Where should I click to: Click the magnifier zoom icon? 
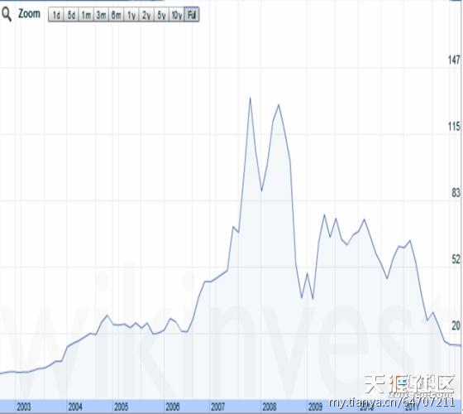[x=7, y=15]
